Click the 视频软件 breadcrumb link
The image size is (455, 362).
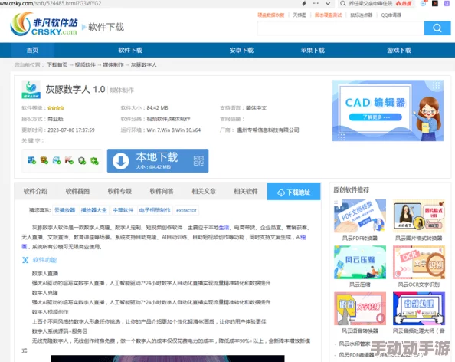pos(85,64)
